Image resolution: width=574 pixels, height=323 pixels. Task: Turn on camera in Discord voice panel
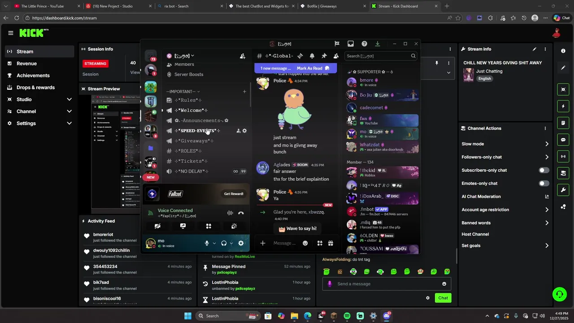[x=157, y=226]
